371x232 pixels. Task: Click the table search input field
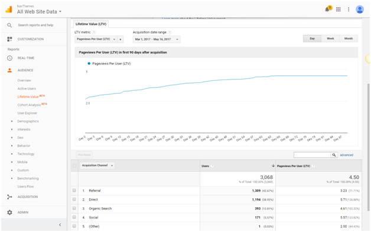click(312, 155)
